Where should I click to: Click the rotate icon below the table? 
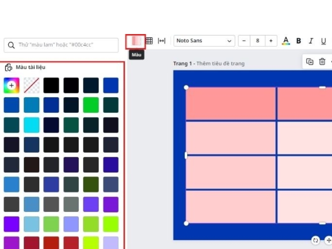click(x=315, y=240)
